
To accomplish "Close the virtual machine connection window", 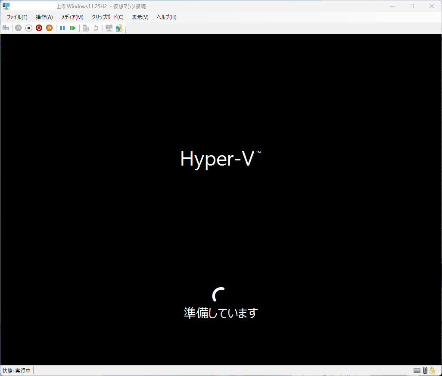I will (432, 6).
